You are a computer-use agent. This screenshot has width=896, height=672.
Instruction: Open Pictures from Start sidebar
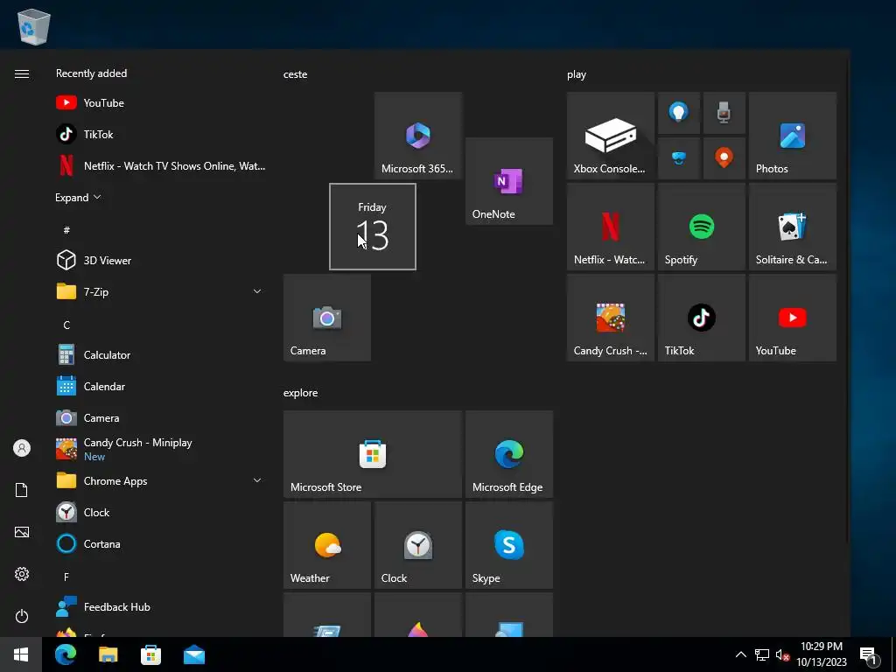[22, 532]
